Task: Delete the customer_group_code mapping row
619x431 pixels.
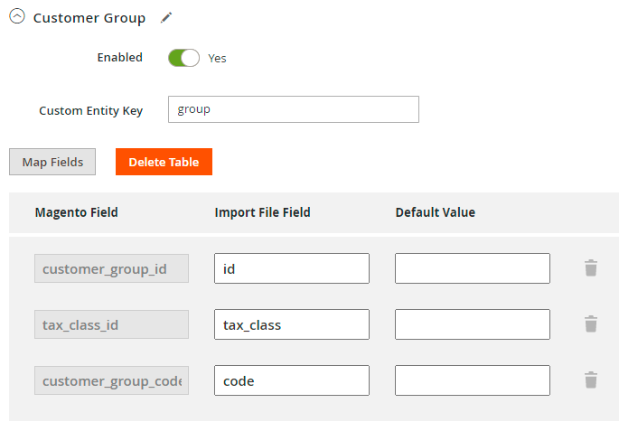Action: pyautogui.click(x=591, y=380)
